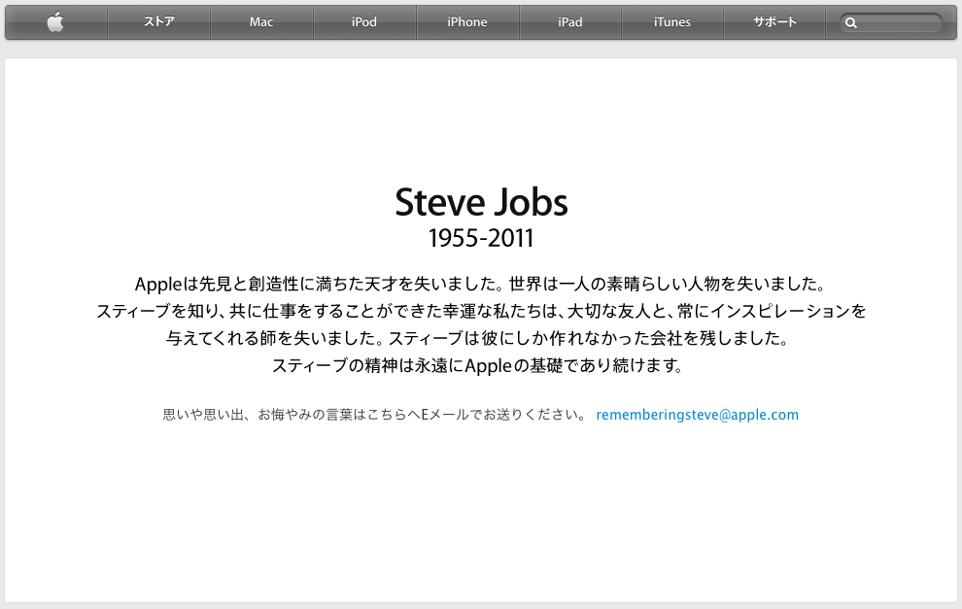This screenshot has width=962, height=609.
Task: Click the magnifying glass search icon
Action: (x=851, y=23)
